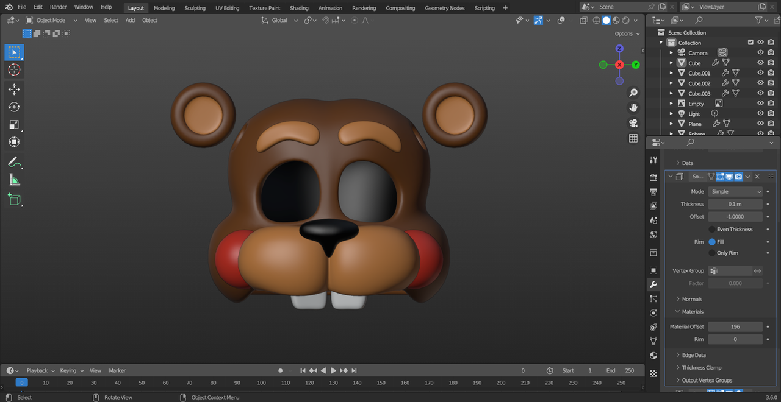Pick the Rotate tool

pyautogui.click(x=14, y=107)
